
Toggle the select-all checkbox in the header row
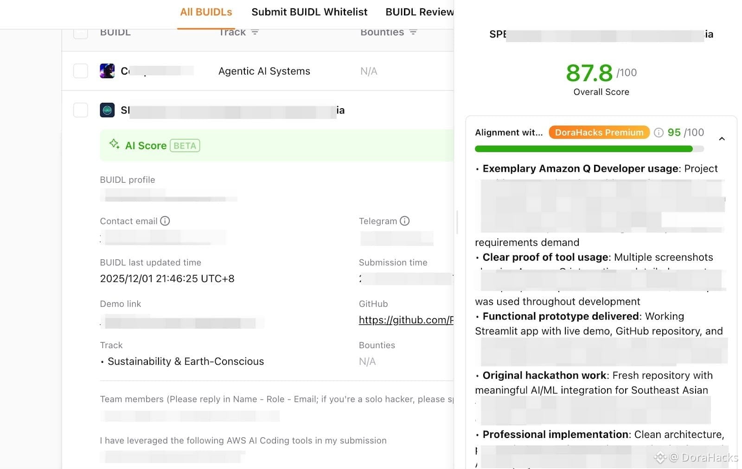point(81,32)
